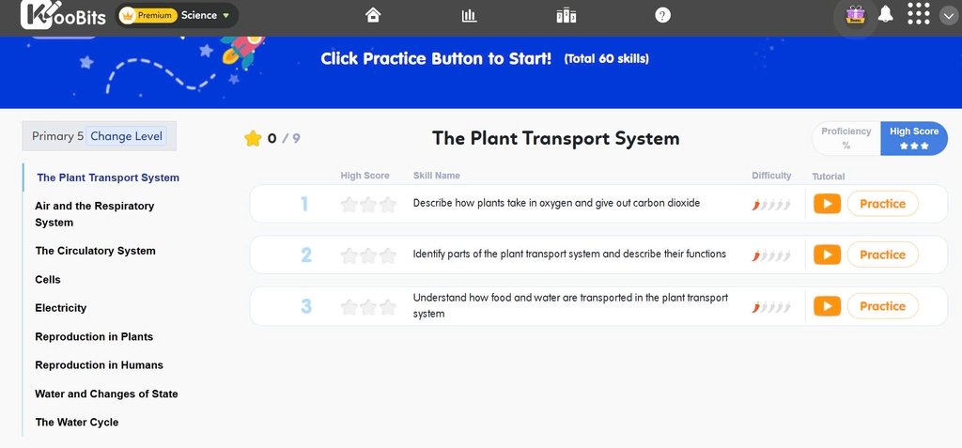Show notifications with the bell icon
This screenshot has height=448, width=962.
click(x=885, y=15)
